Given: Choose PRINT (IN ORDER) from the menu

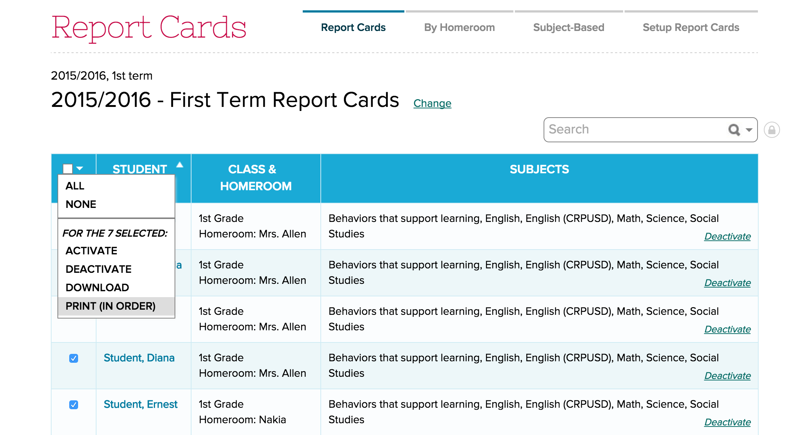Looking at the screenshot, I should [110, 306].
